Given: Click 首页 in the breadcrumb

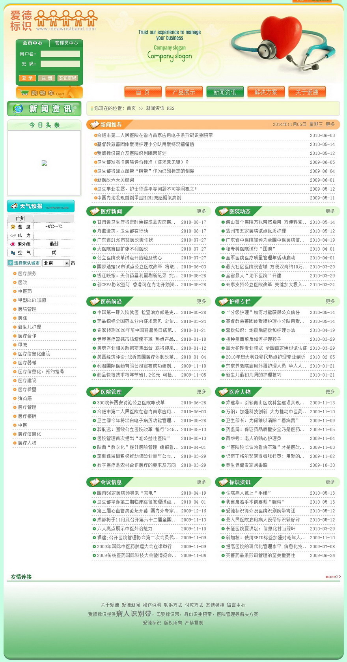Looking at the screenshot, I should [131, 108].
